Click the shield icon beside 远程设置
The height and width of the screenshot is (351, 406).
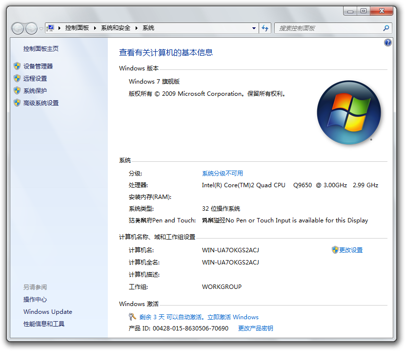17,78
